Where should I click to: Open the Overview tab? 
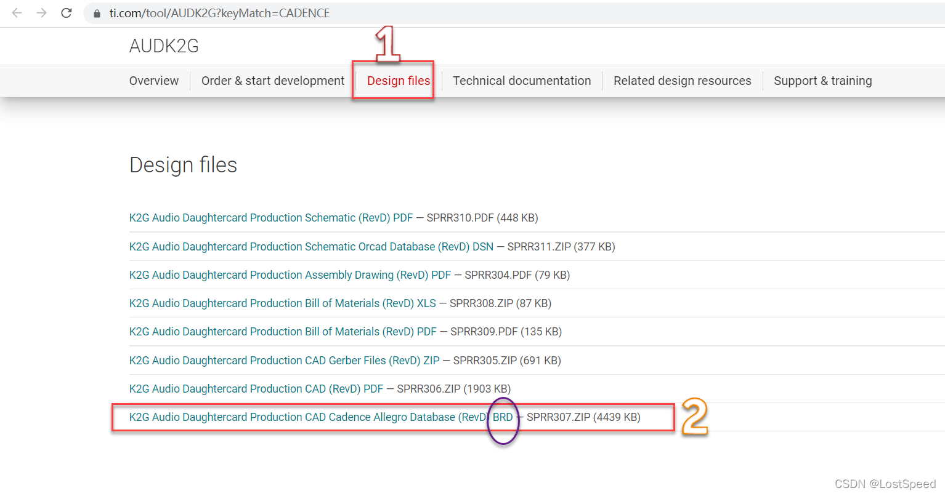[154, 81]
